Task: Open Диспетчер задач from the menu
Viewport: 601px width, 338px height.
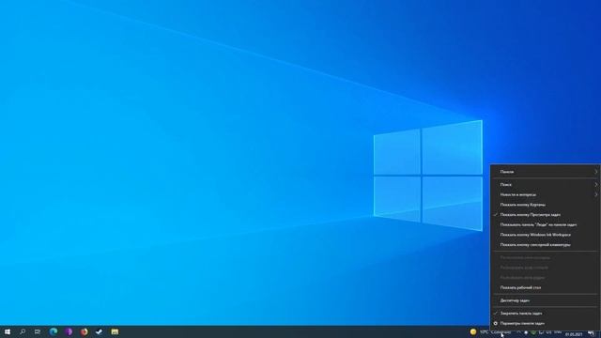Action: (545, 300)
